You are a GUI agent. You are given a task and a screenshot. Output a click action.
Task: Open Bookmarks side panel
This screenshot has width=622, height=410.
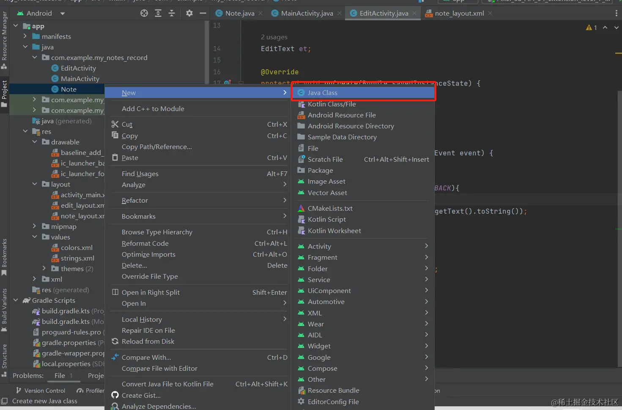(4, 257)
